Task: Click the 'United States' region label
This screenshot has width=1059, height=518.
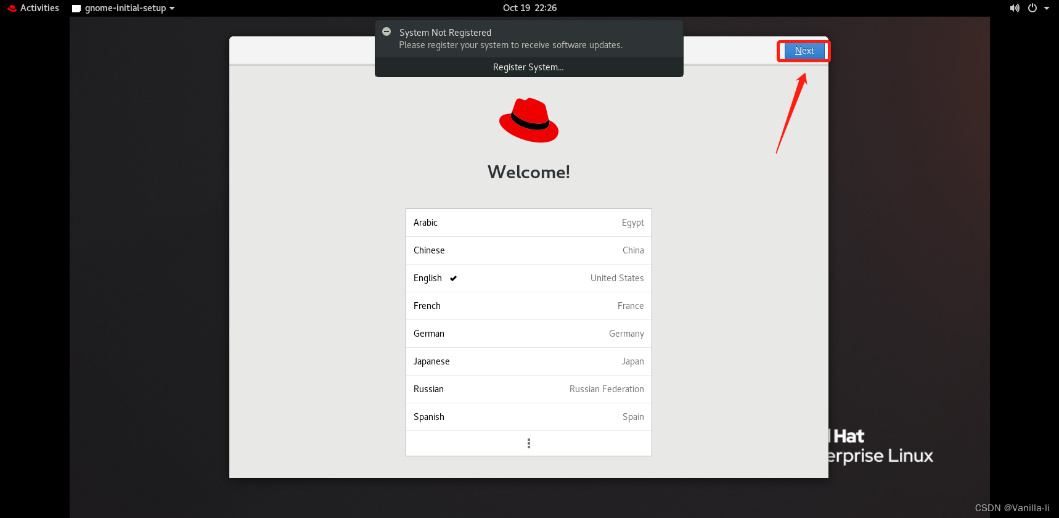Action: point(617,278)
